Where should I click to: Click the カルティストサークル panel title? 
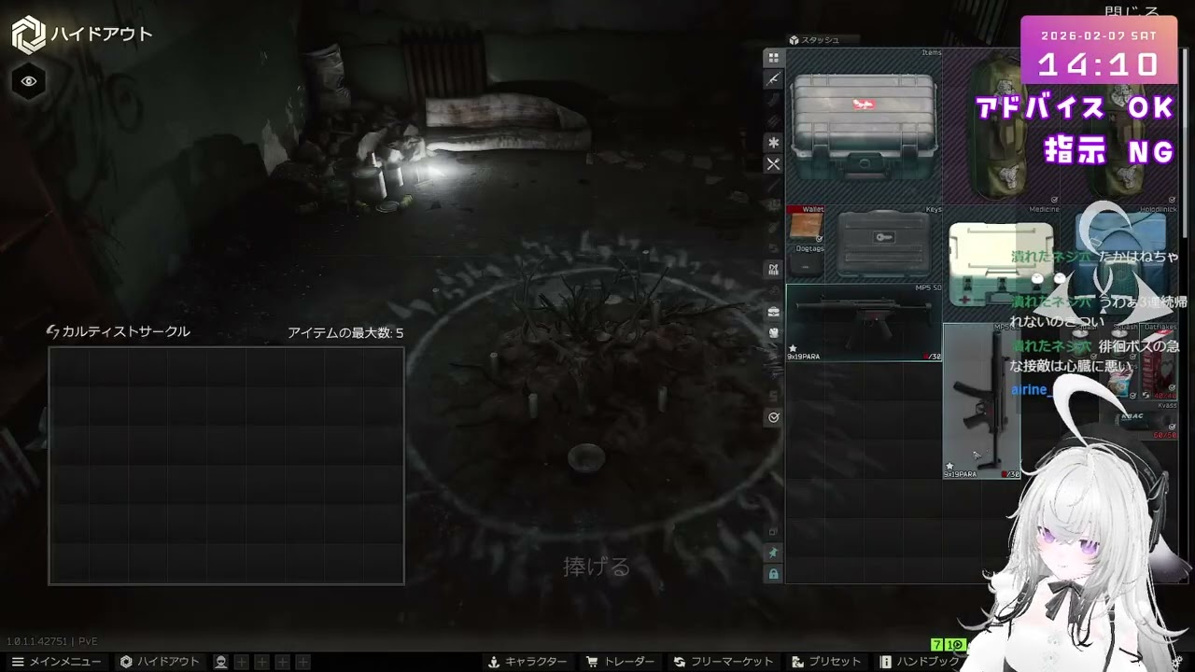(119, 331)
